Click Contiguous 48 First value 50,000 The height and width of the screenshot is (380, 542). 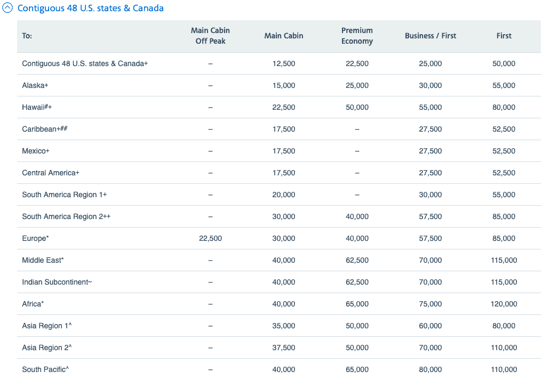[504, 63]
